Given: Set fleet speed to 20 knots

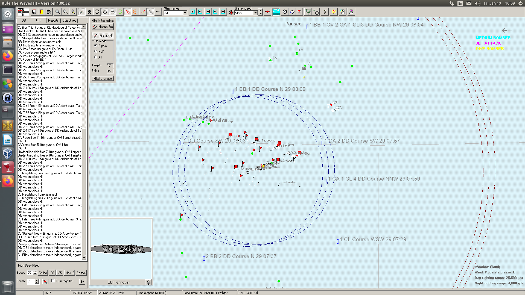Looking at the screenshot, I should [x=52, y=273].
